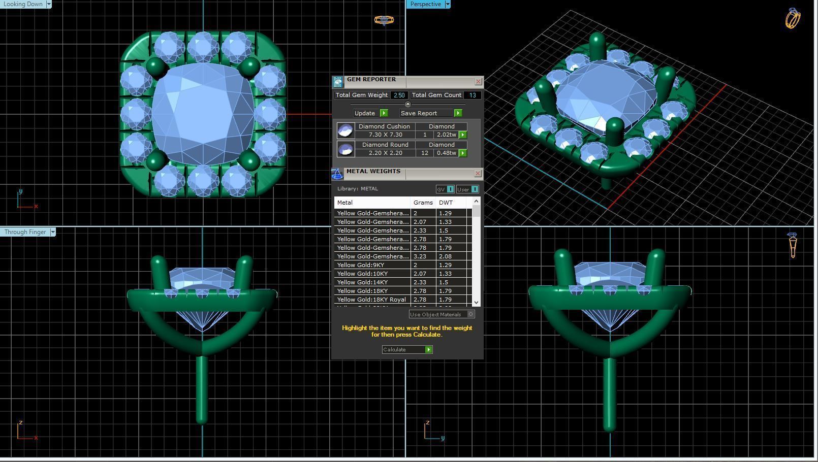The height and width of the screenshot is (462, 818).
Task: Click the green arrow beside Calculate
Action: coord(429,350)
